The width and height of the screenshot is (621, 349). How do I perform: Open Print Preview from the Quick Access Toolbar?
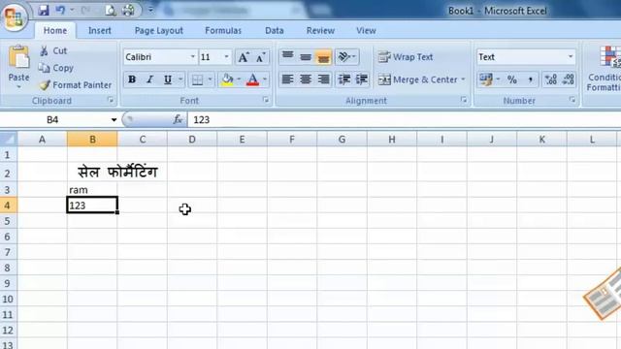110,11
